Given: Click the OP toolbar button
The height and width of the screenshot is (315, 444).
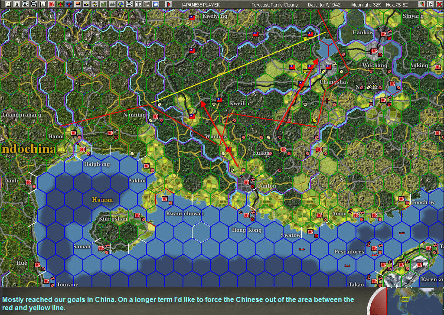Looking at the screenshot, I should pyautogui.click(x=138, y=4).
